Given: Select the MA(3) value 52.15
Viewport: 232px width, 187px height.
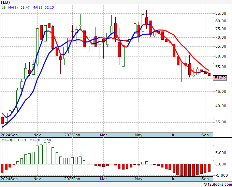Looking at the screenshot, I should coord(49,8).
